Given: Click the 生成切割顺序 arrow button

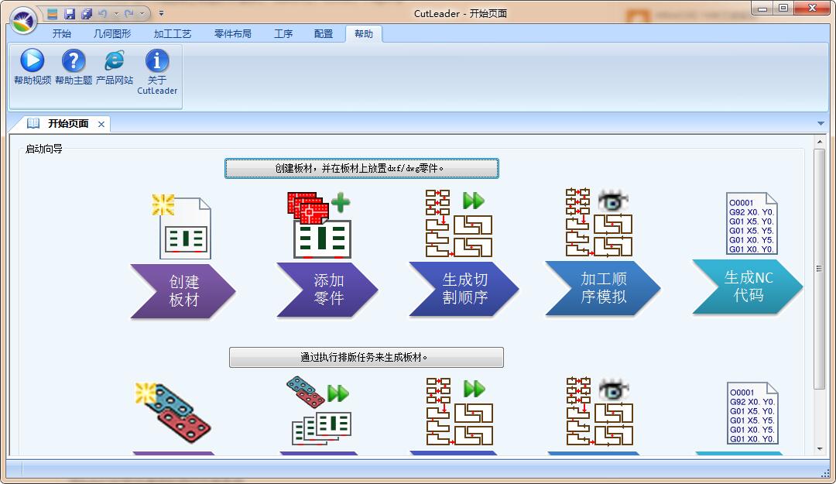Looking at the screenshot, I should tap(464, 288).
